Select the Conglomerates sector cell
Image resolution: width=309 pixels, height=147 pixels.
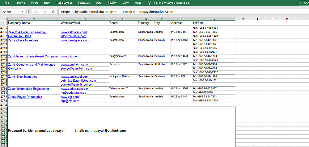[123, 58]
